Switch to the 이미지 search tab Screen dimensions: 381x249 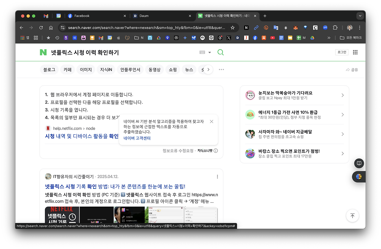86,70
